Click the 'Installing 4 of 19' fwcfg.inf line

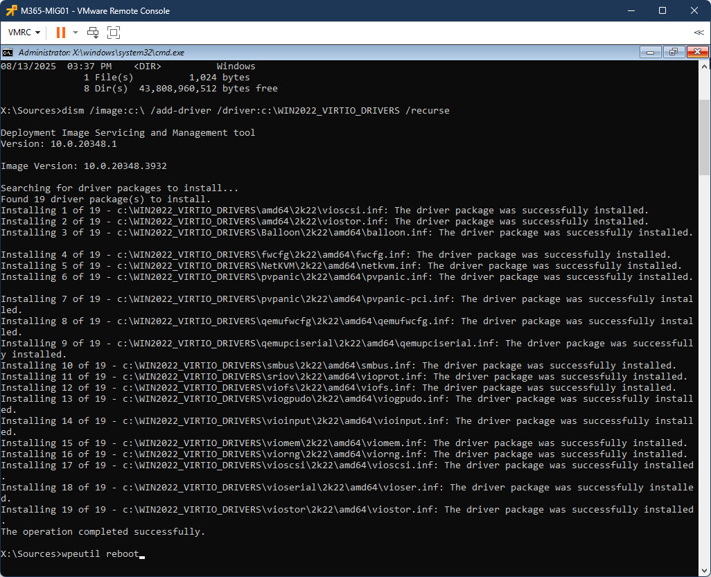[x=336, y=255]
